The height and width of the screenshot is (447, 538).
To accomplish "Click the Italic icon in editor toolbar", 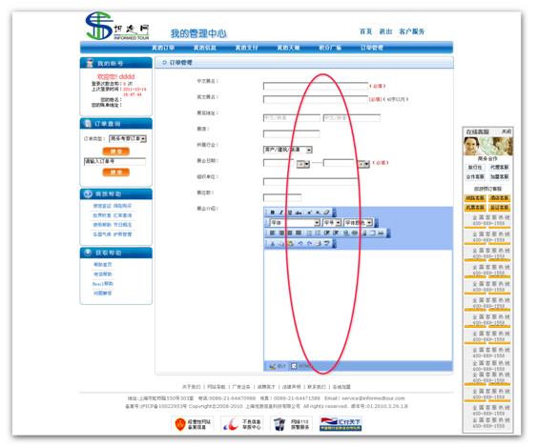I will [281, 213].
